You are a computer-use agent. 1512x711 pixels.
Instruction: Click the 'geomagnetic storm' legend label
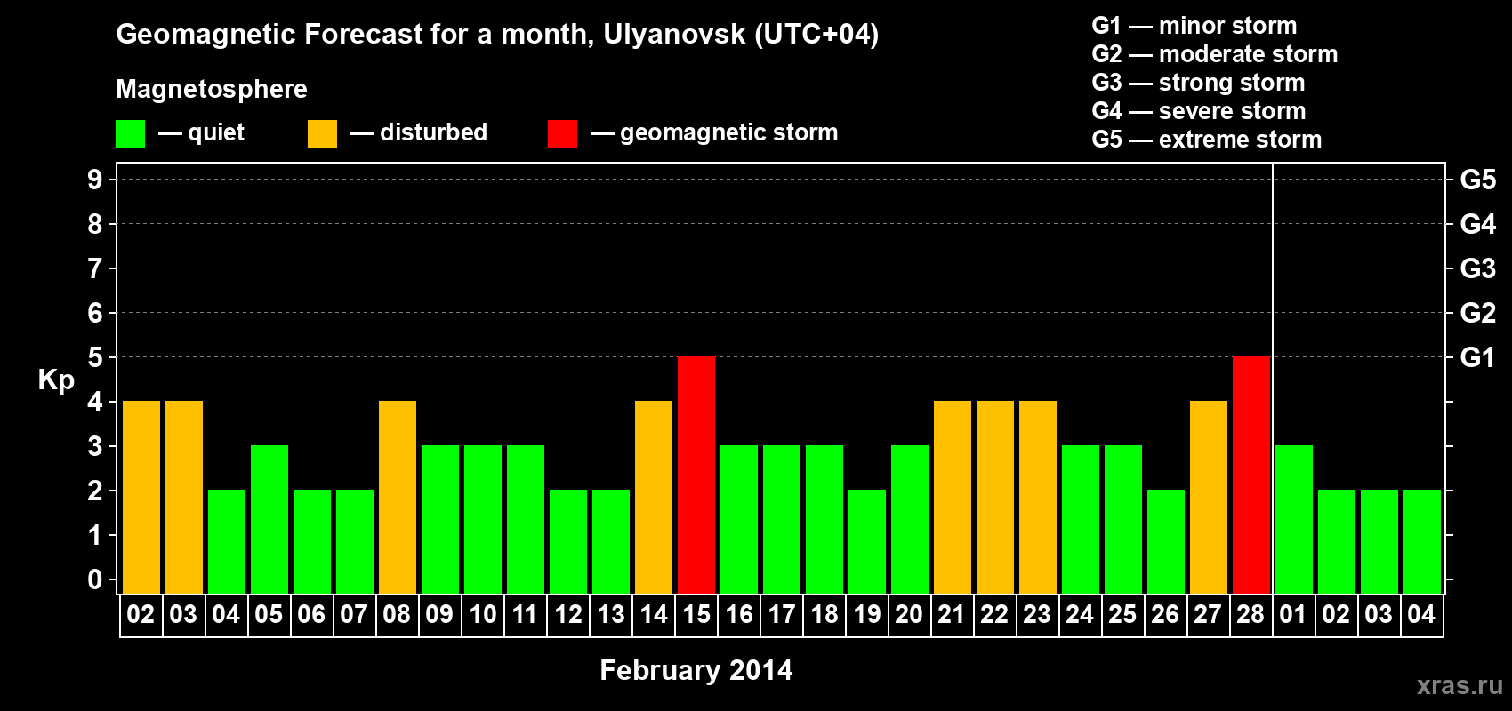pos(728,132)
